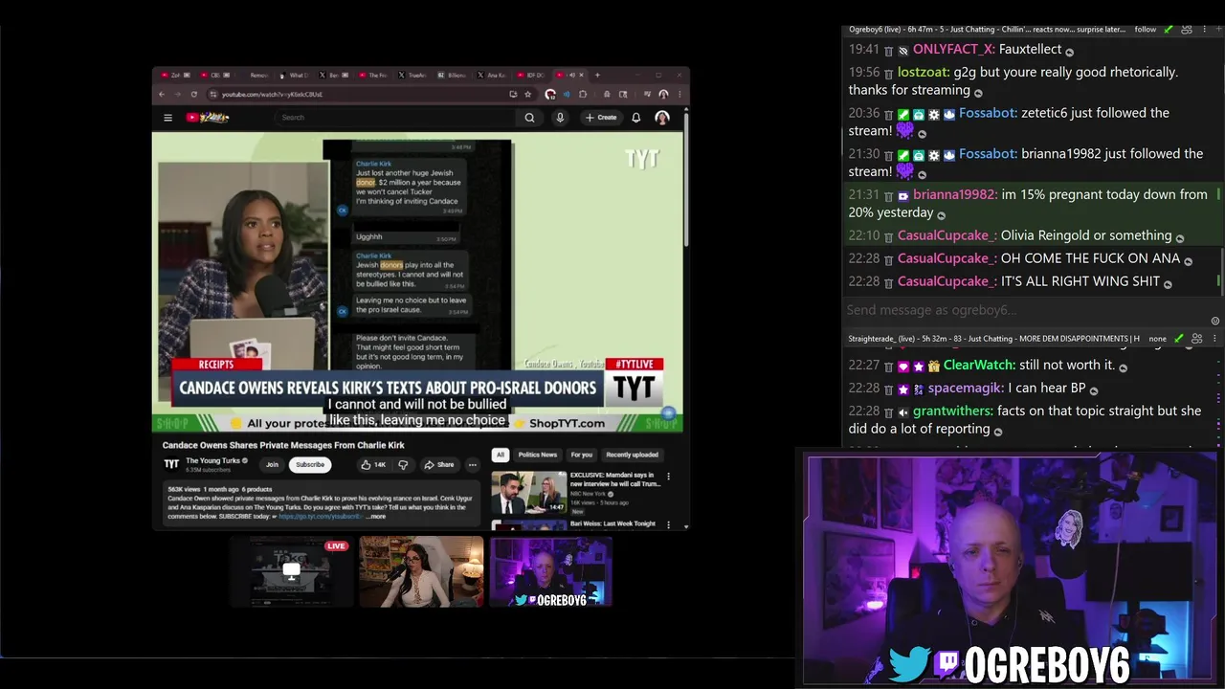Open YouTube notifications bell
The width and height of the screenshot is (1225, 689).
click(x=635, y=118)
